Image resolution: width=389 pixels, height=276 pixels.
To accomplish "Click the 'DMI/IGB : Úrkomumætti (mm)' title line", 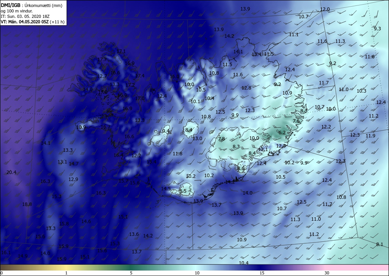I will tap(32, 5).
